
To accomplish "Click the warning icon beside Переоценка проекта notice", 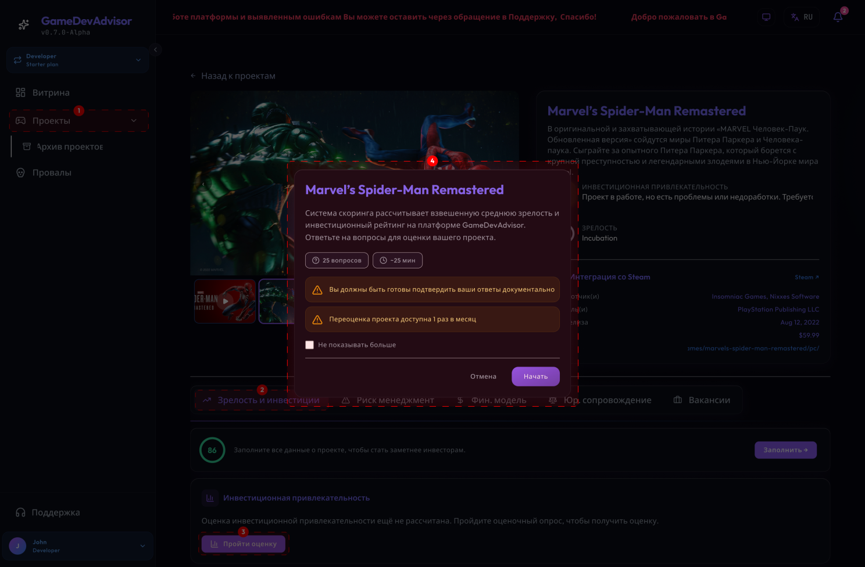I will coord(317,320).
